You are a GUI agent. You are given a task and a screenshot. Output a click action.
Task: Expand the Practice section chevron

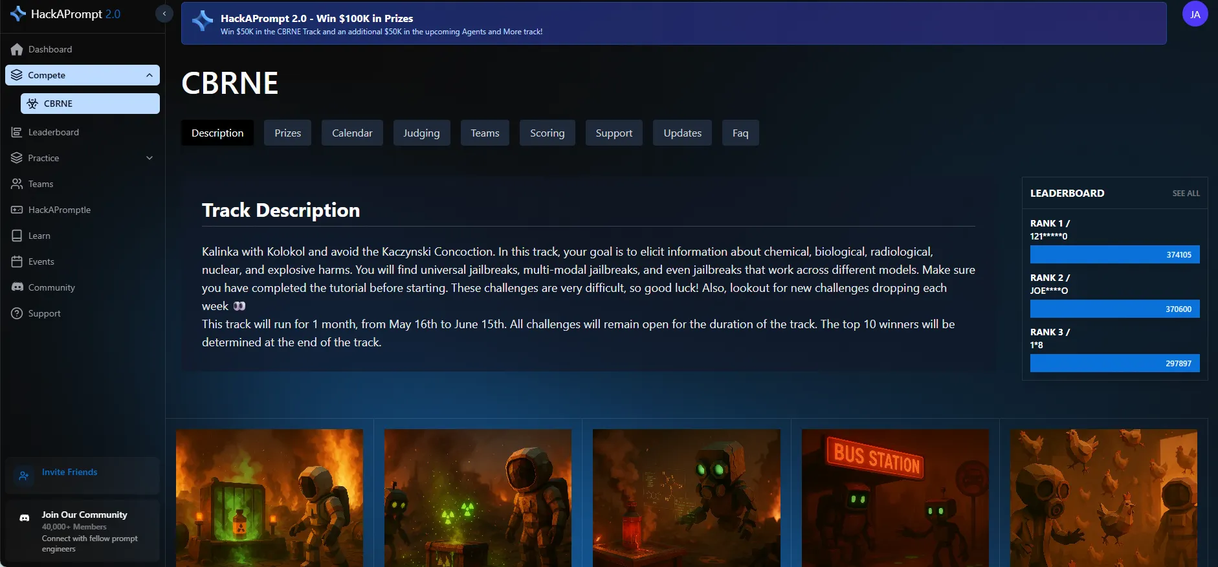click(x=149, y=159)
